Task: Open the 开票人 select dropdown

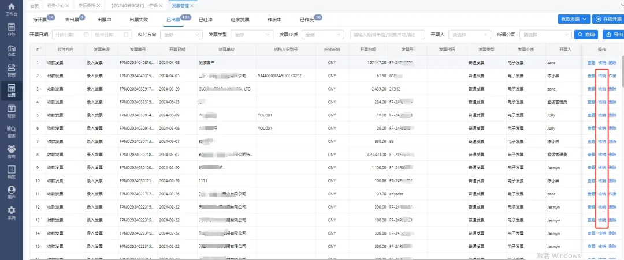Action: click(x=469, y=35)
